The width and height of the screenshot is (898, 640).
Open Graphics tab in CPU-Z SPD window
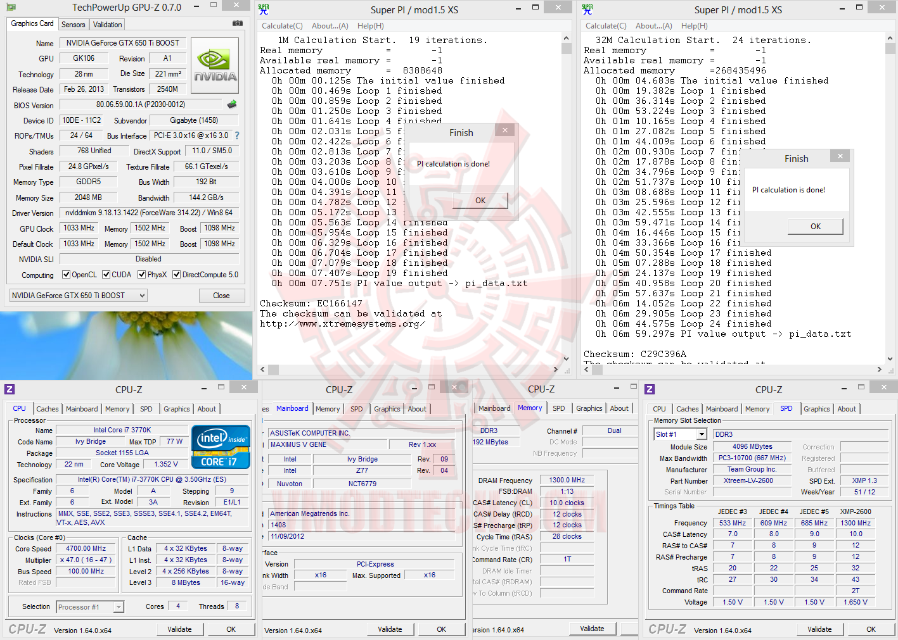[816, 409]
